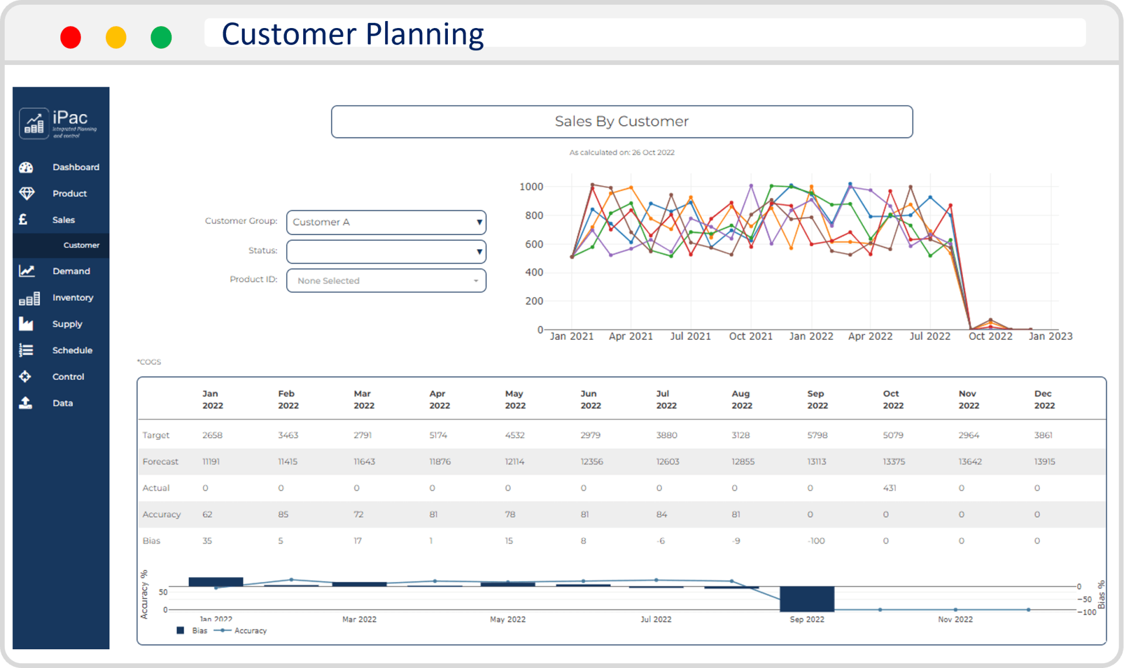Click the Supply factory icon
This screenshot has width=1124, height=668.
26,324
